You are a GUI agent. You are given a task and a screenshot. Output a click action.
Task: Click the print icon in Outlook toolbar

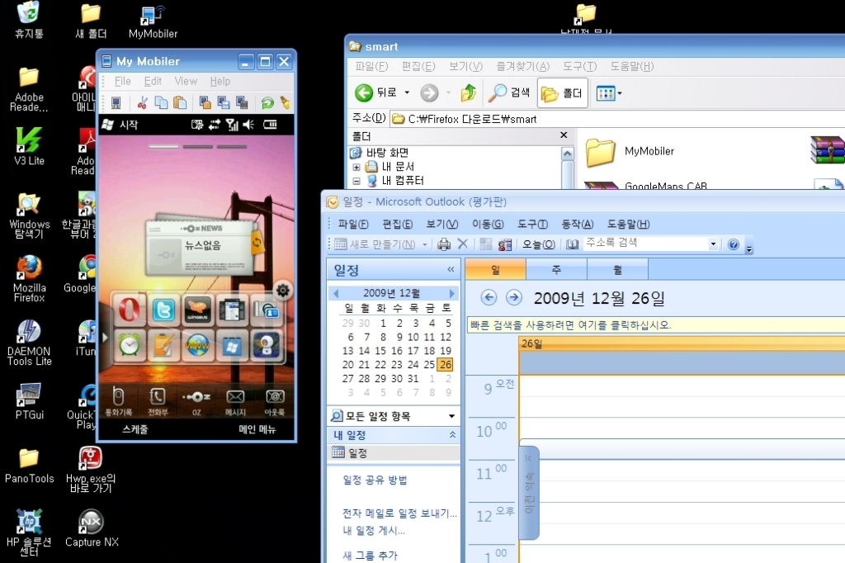[x=444, y=244]
